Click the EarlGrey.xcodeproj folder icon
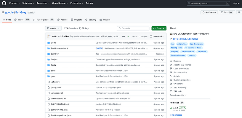Image resolution: width=242 pixels, height=118 pixels. [x=49, y=49]
